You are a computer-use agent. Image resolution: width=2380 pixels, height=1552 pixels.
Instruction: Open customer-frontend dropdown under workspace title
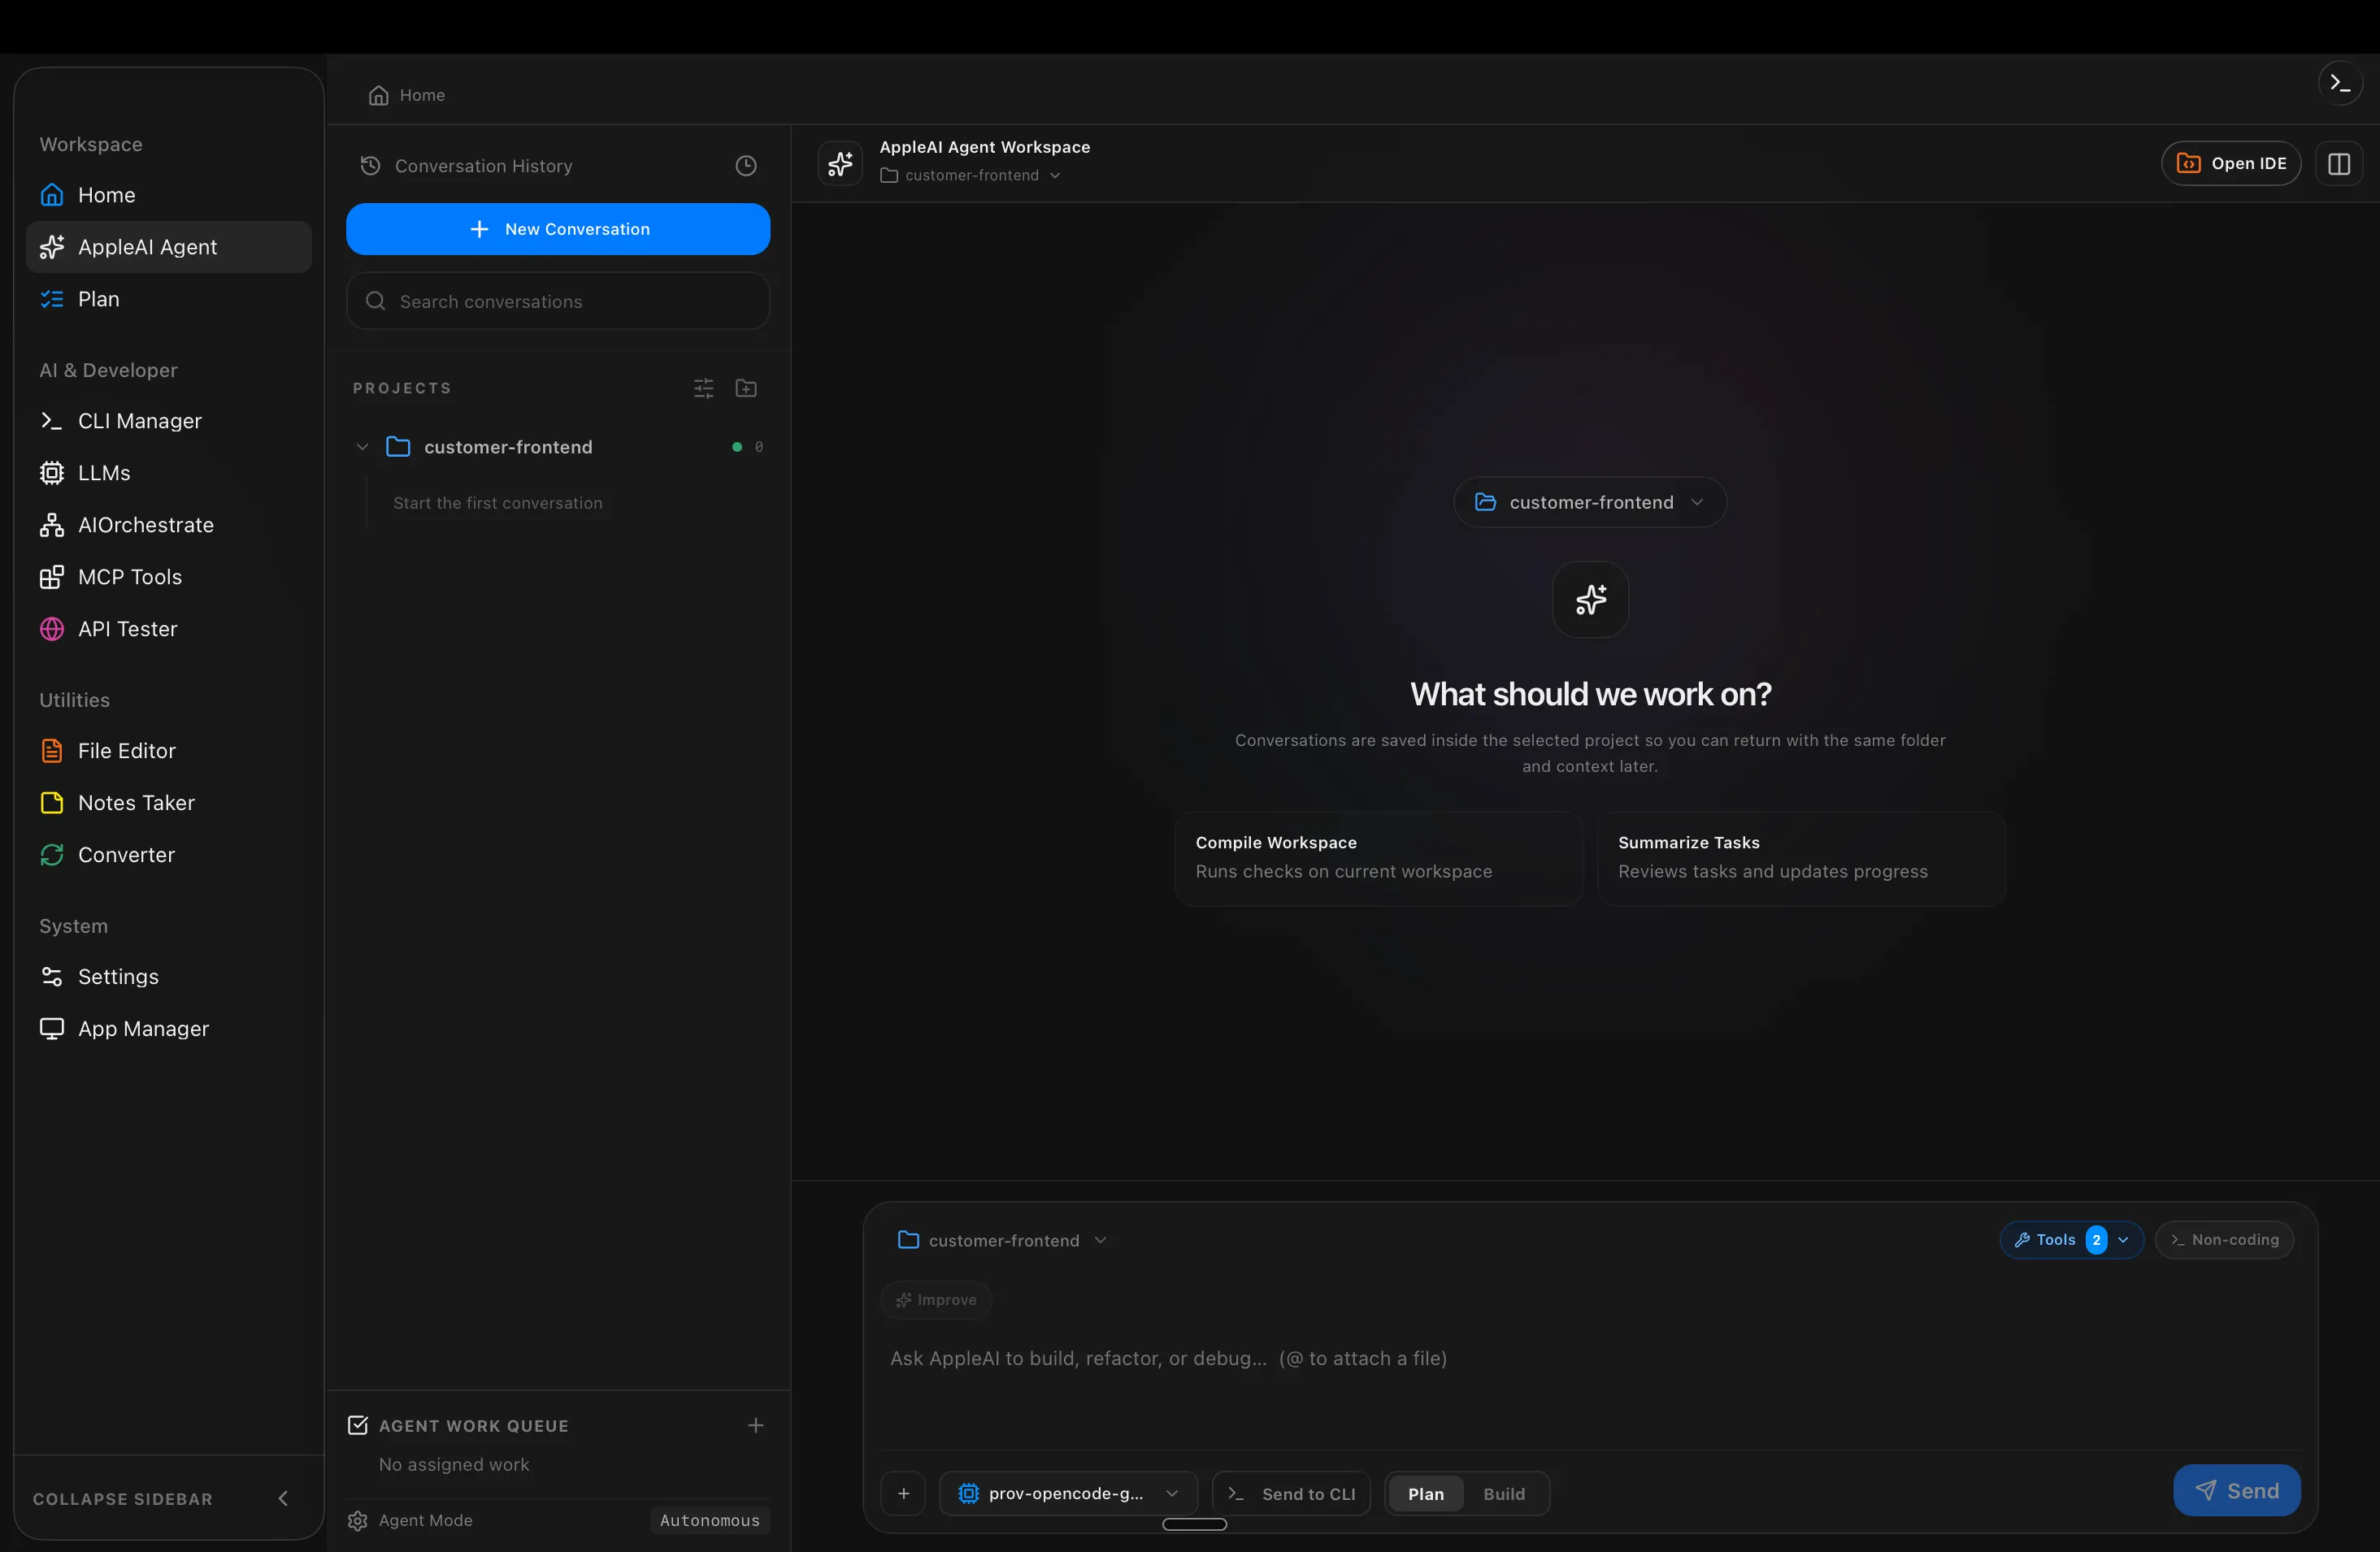coord(970,175)
